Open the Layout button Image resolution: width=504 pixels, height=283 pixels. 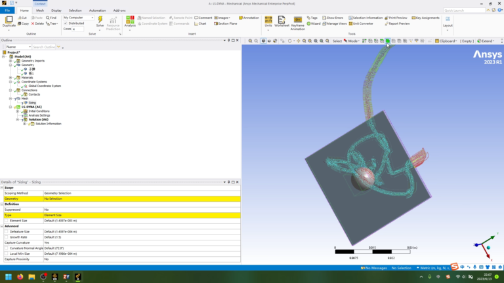pyautogui.click(x=448, y=22)
